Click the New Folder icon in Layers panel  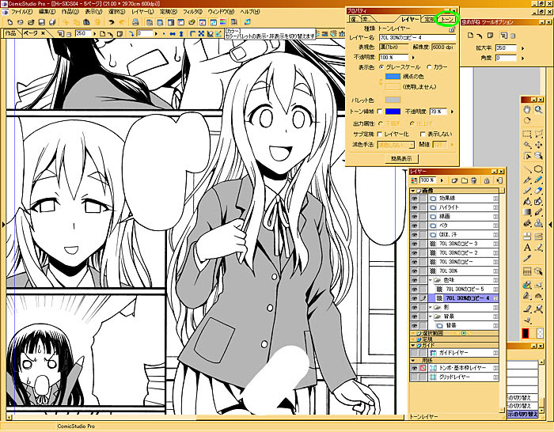465,180
